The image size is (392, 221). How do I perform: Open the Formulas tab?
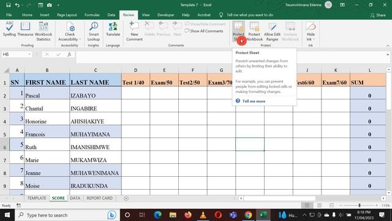pyautogui.click(x=92, y=15)
